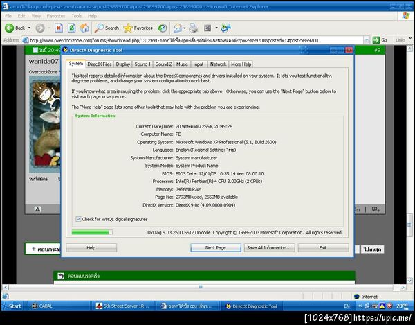Click wanida07 avatar image in forum post
This screenshot has height=325, width=415.
click(x=45, y=124)
